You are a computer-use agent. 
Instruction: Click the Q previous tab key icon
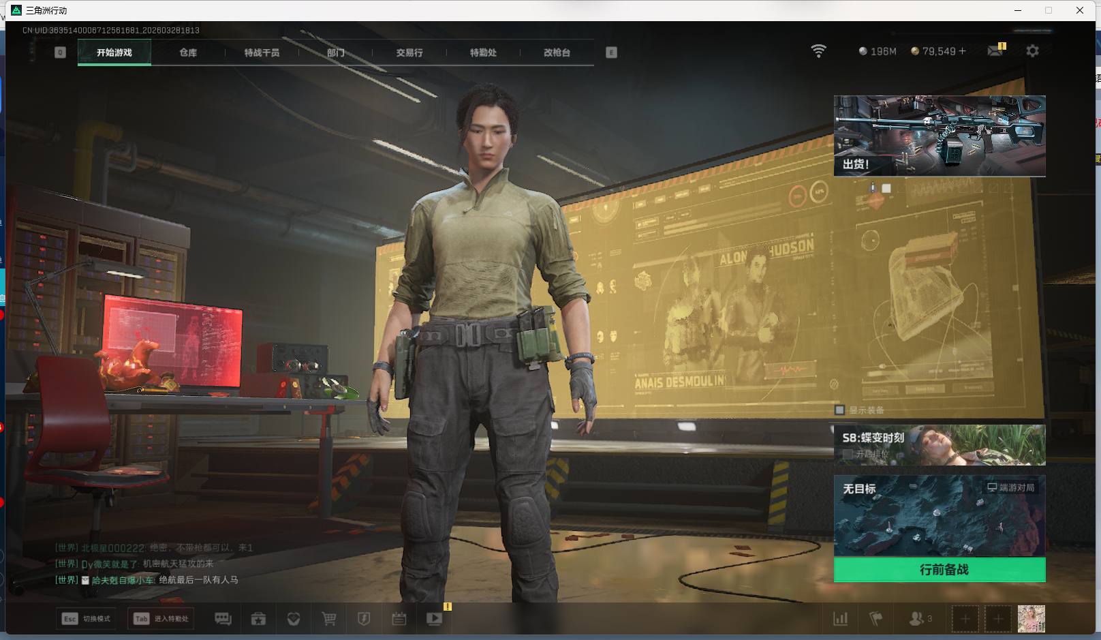pos(60,52)
